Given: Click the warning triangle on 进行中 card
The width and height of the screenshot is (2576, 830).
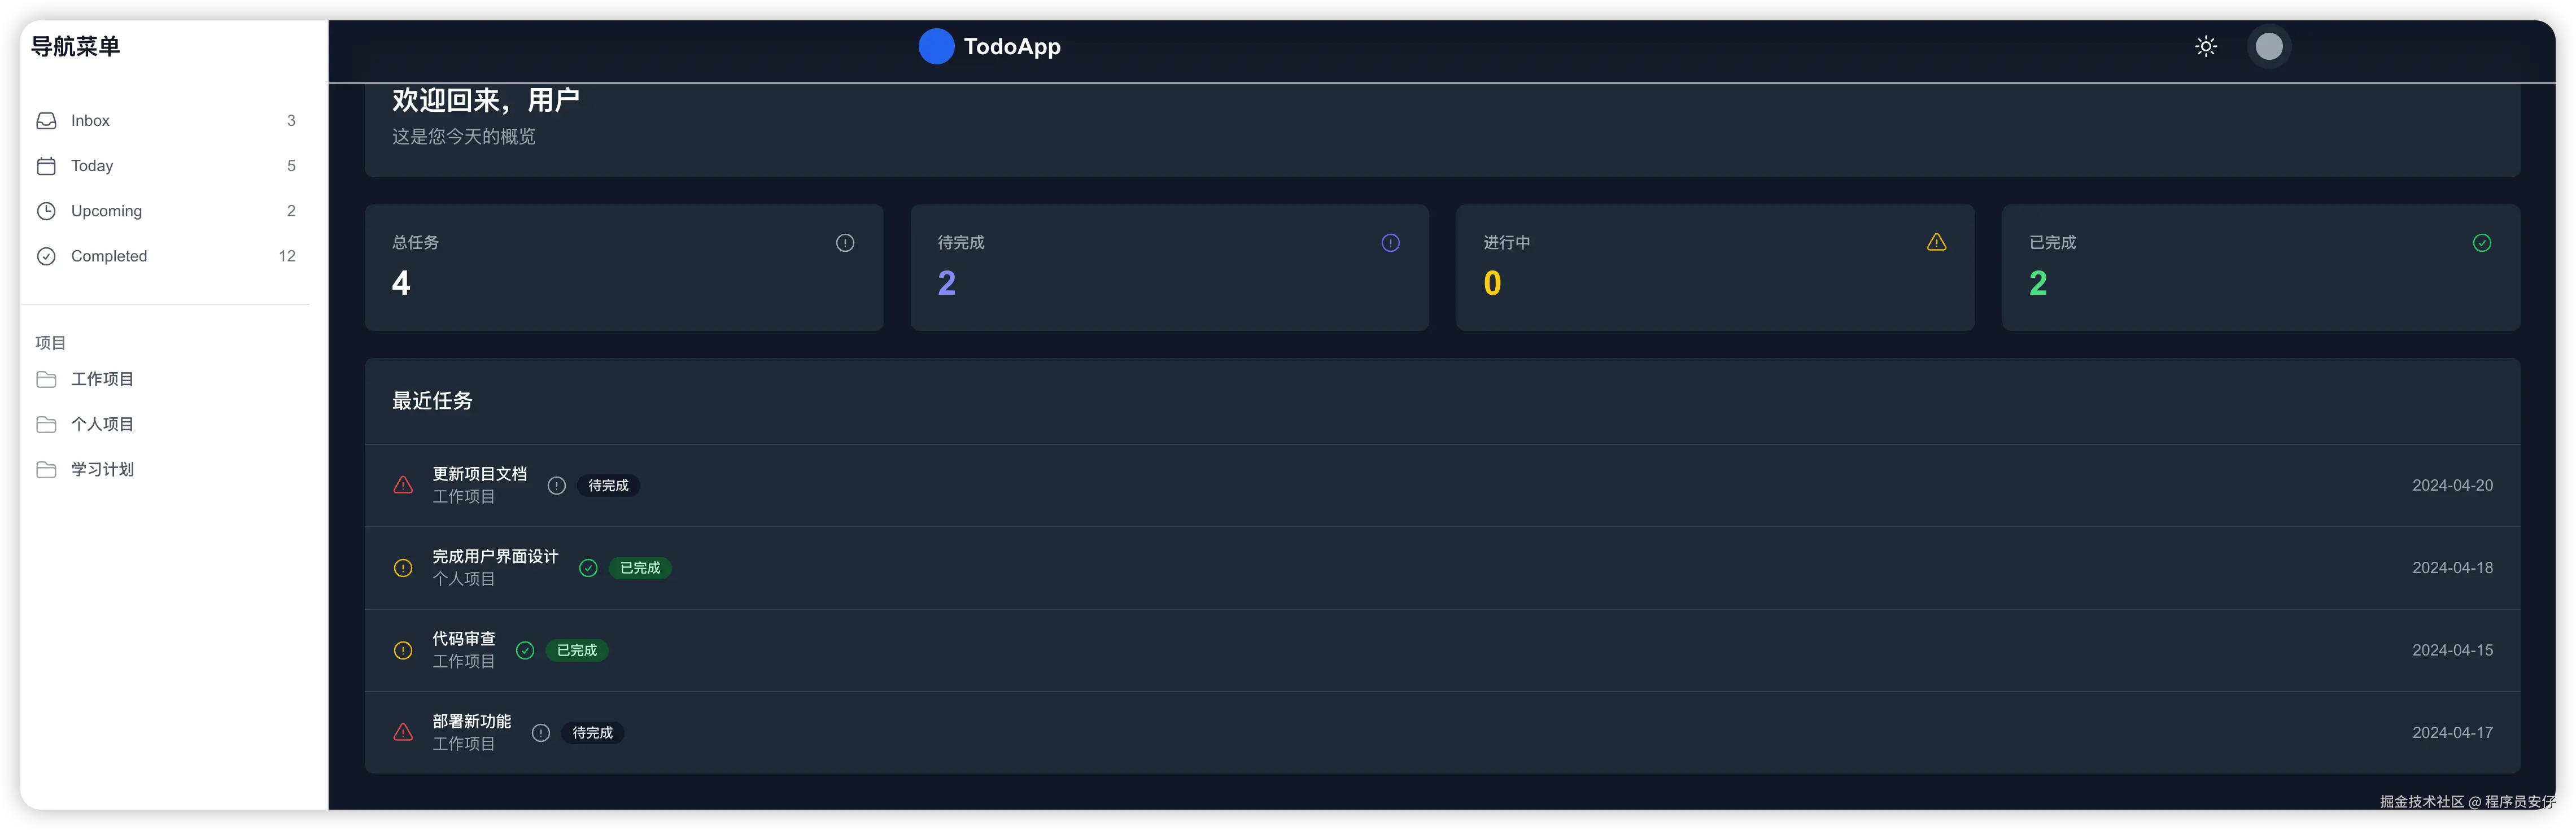Looking at the screenshot, I should (x=1936, y=242).
